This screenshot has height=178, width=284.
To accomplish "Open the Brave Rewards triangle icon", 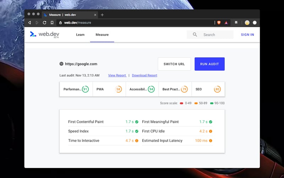I will (226, 23).
